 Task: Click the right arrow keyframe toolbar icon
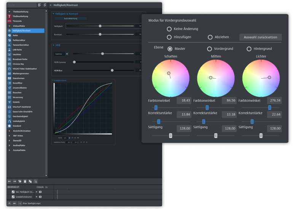(14, 181)
